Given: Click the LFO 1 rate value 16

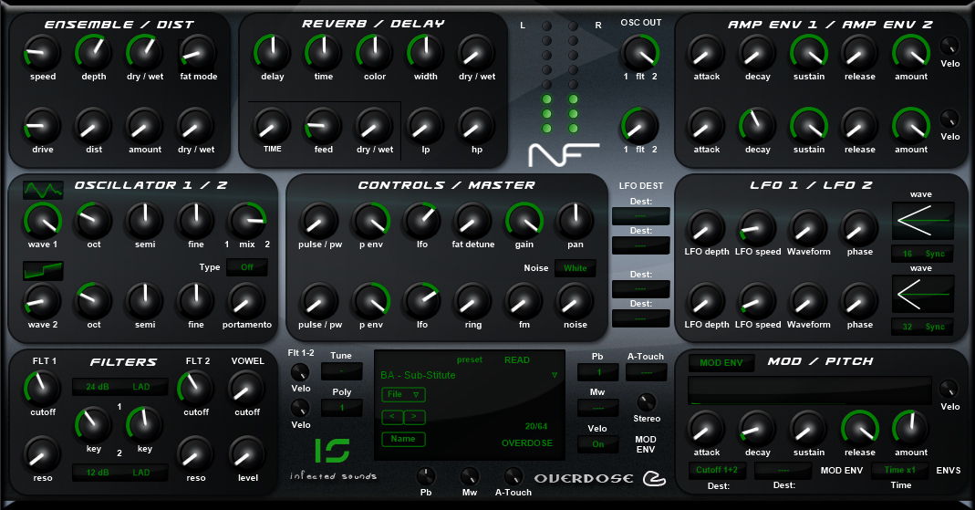Looking at the screenshot, I should [908, 254].
